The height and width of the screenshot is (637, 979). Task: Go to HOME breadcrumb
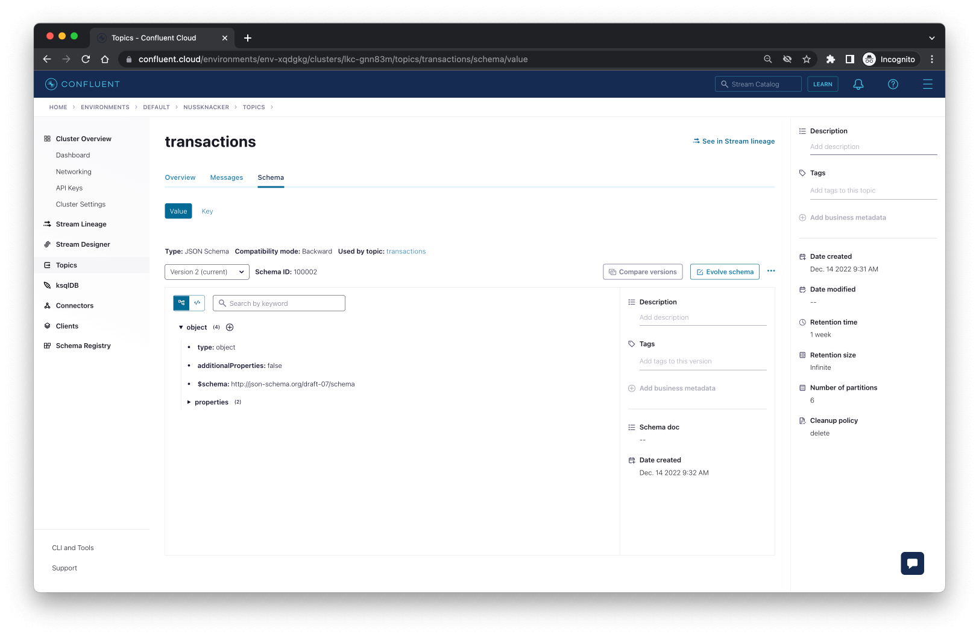58,107
